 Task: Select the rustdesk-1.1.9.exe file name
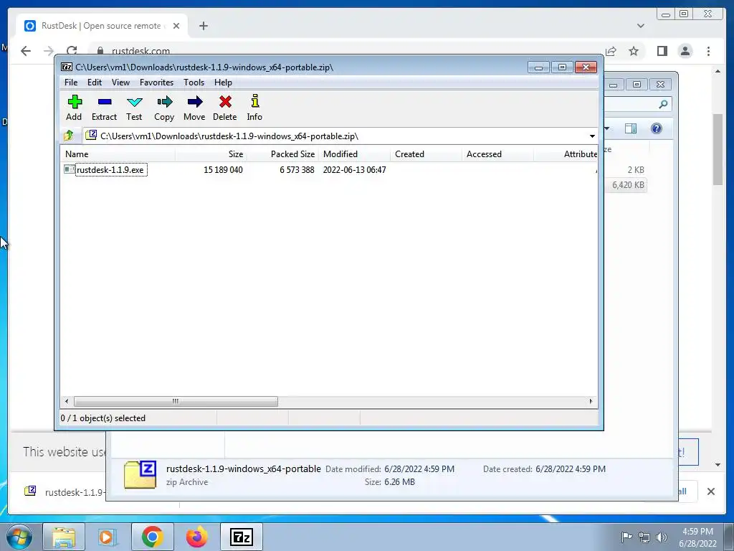(x=110, y=169)
